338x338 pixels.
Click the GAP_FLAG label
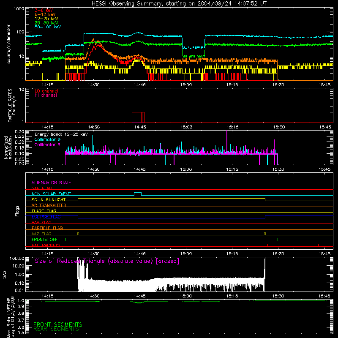[x=41, y=188]
